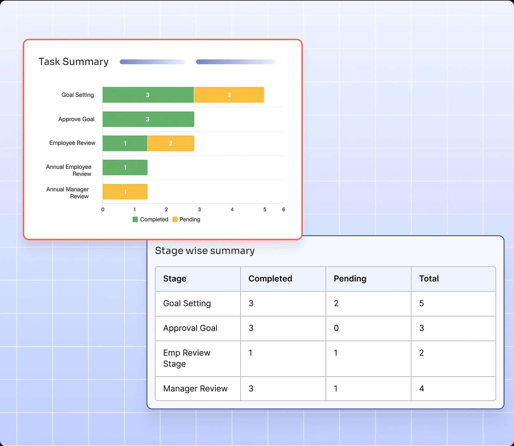Click the green Completed legend marker
Viewport: 514px width, 446px height.
point(135,219)
